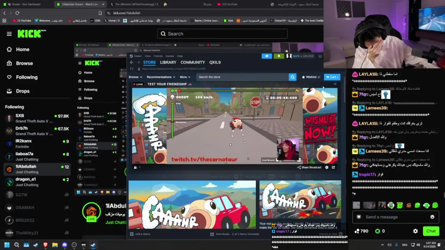The width and height of the screenshot is (445, 250).
Task: Open Steam LIBRARY tab in stream
Action: pyautogui.click(x=168, y=62)
